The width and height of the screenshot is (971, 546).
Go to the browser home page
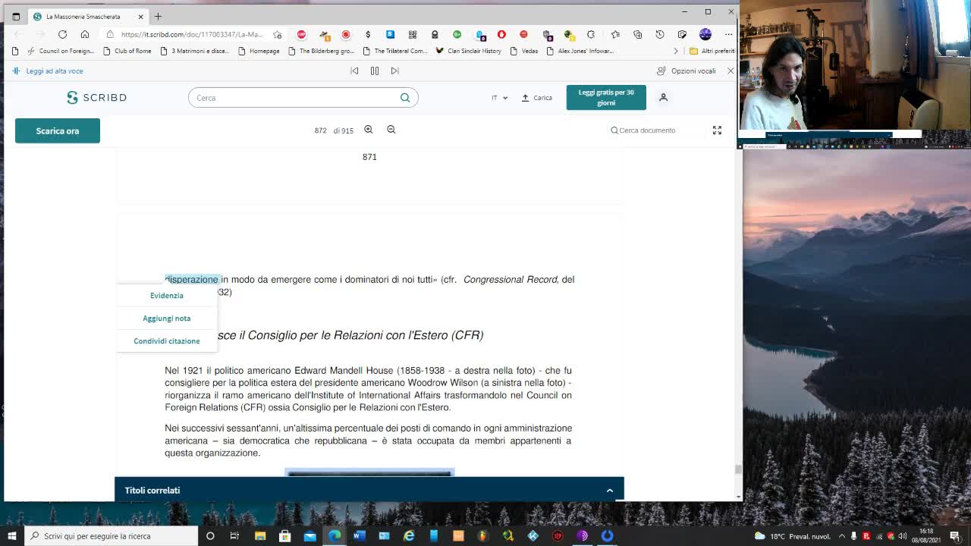[85, 34]
